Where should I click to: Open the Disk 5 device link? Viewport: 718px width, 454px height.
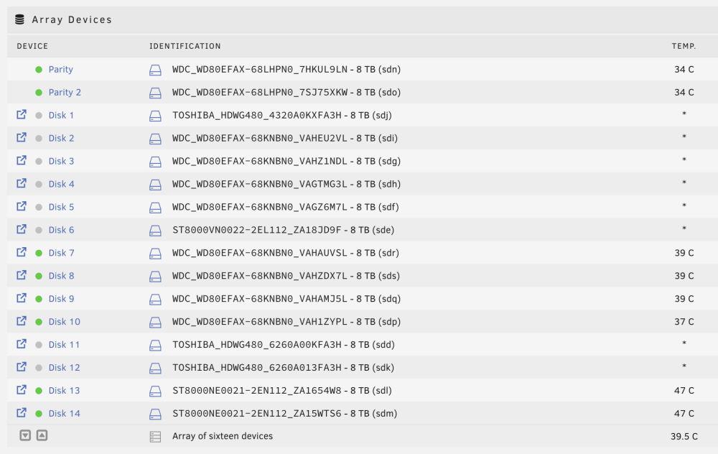pyautogui.click(x=61, y=207)
